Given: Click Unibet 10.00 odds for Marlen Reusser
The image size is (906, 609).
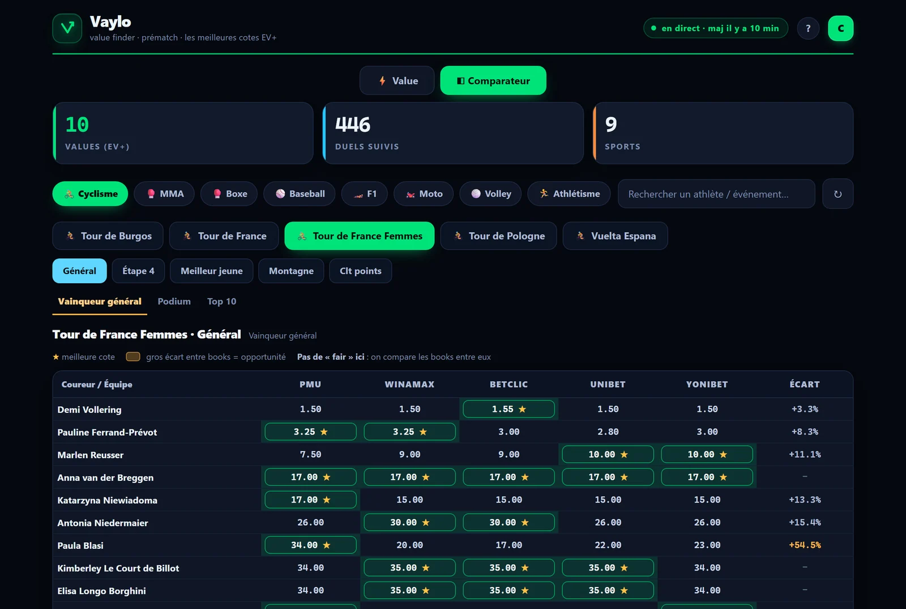Looking at the screenshot, I should tap(608, 454).
